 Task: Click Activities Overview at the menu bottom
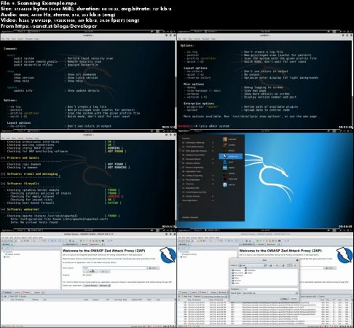tap(190, 217)
